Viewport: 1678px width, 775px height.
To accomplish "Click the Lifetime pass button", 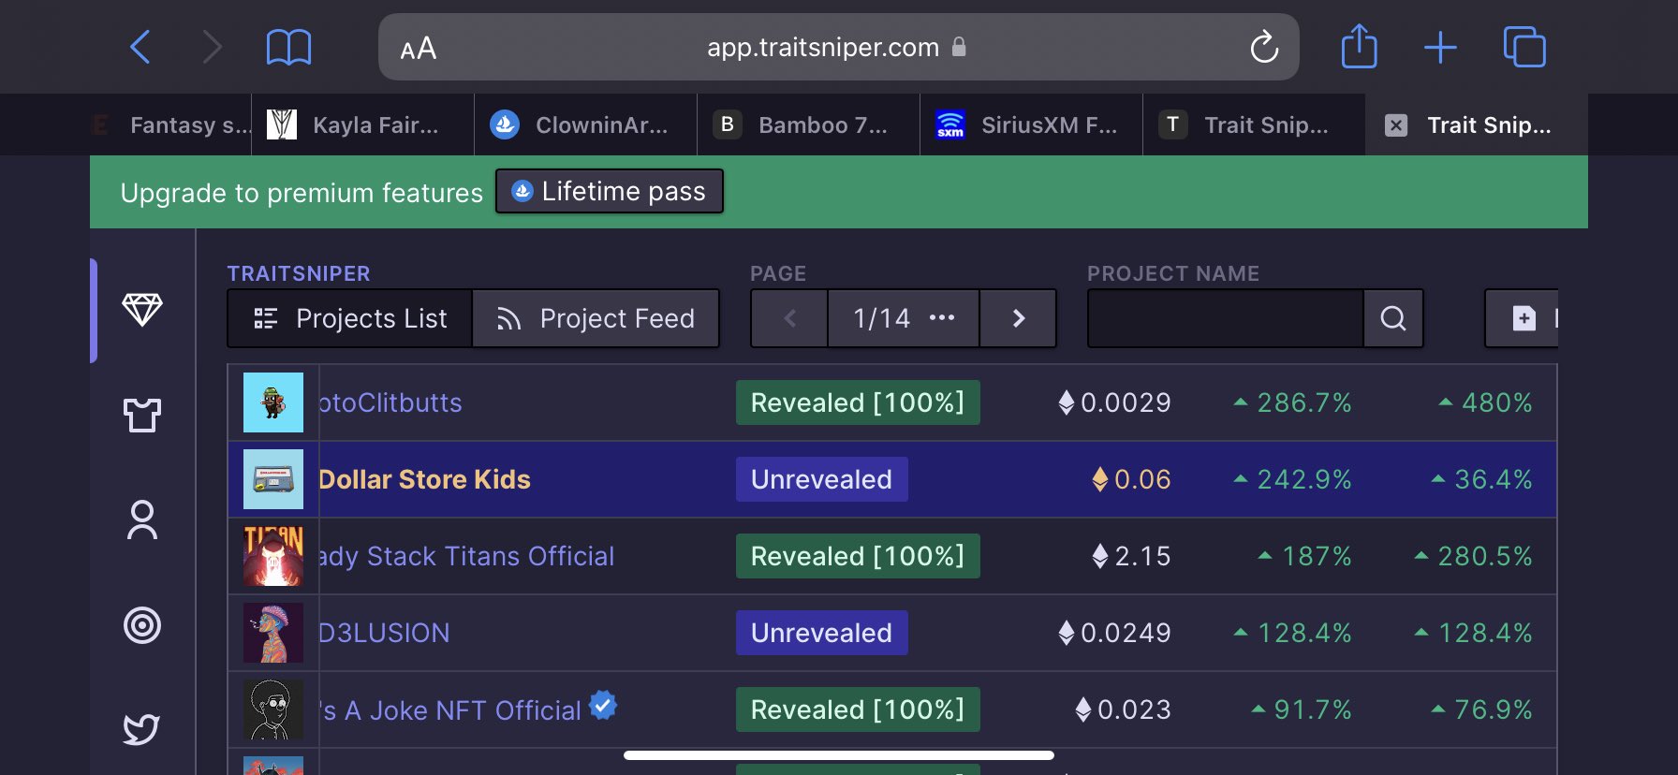I will [610, 191].
